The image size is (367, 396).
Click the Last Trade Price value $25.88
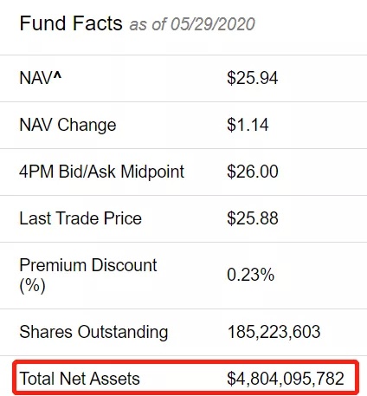pyautogui.click(x=253, y=218)
